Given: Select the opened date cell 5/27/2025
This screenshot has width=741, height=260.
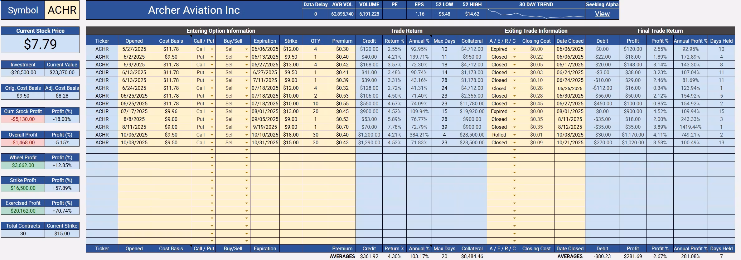Looking at the screenshot, I should pyautogui.click(x=134, y=49).
